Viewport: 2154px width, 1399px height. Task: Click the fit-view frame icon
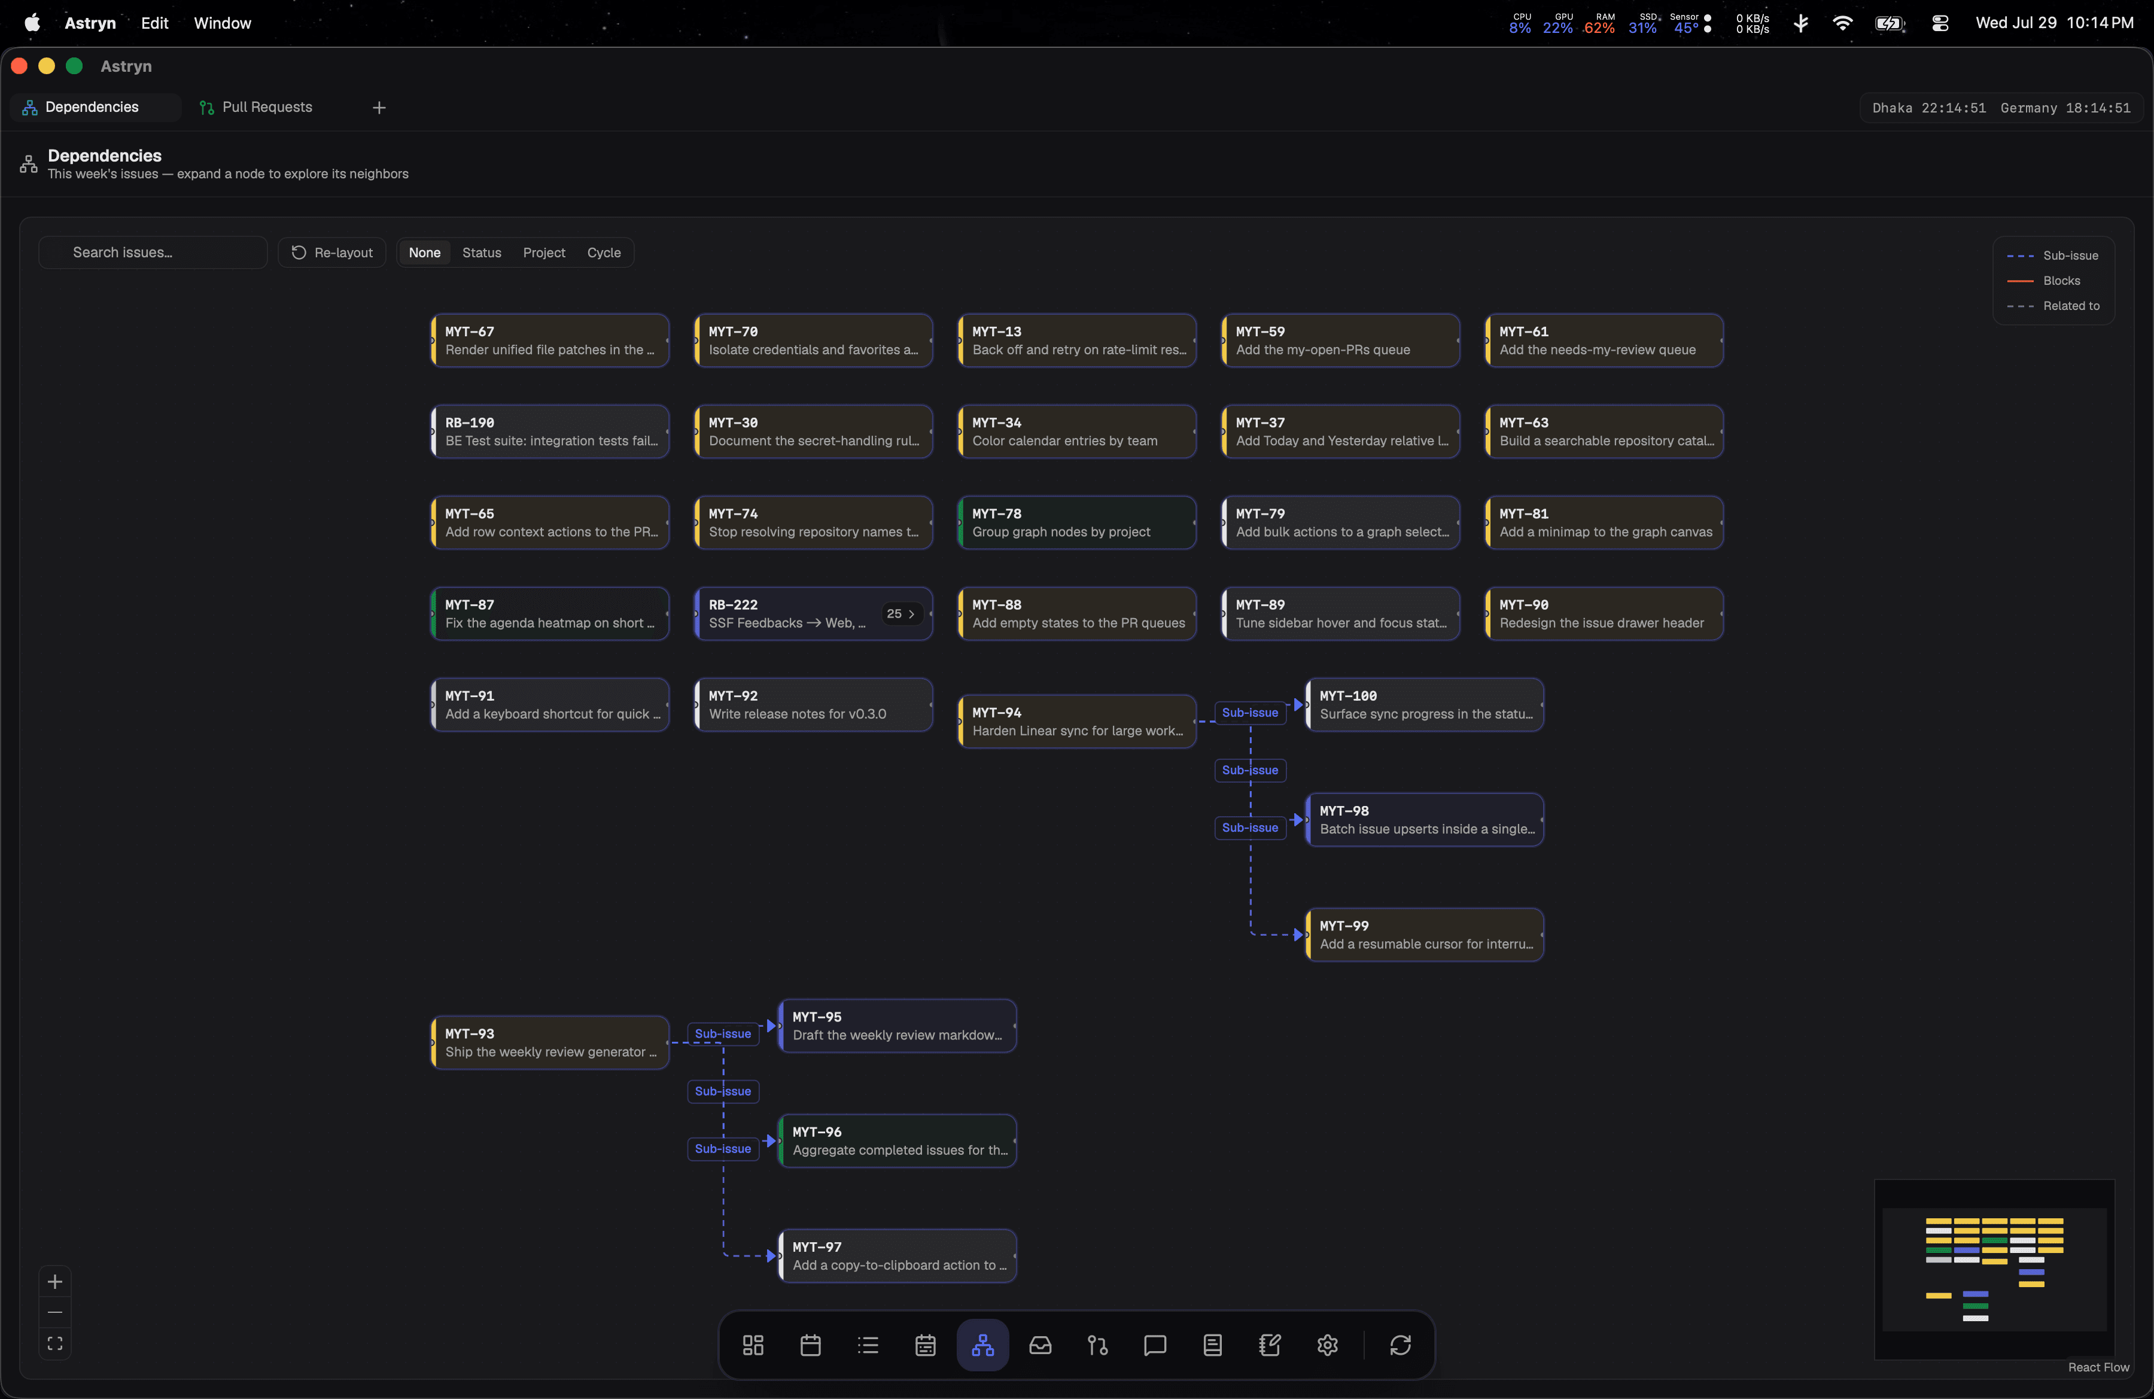pos(55,1343)
